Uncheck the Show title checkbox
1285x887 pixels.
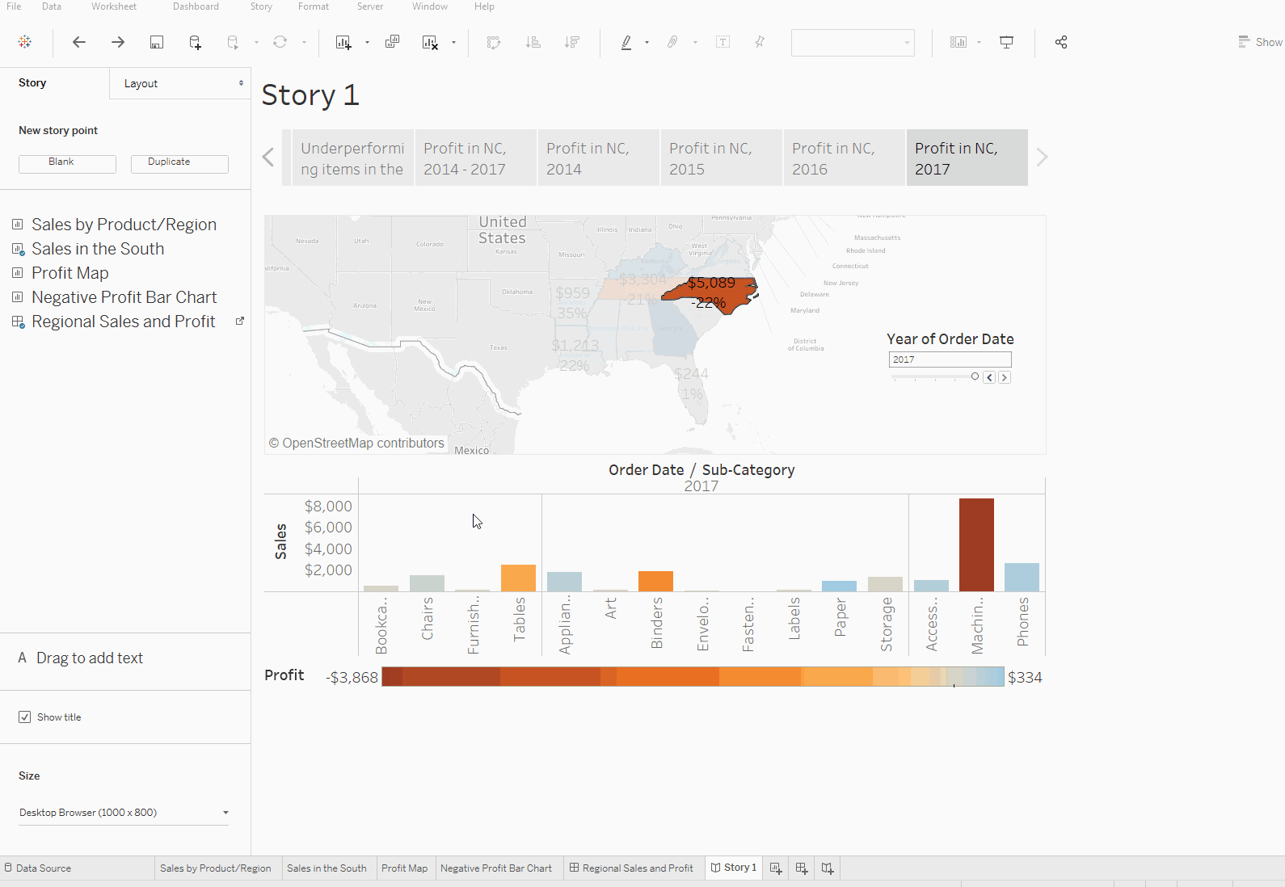coord(25,717)
